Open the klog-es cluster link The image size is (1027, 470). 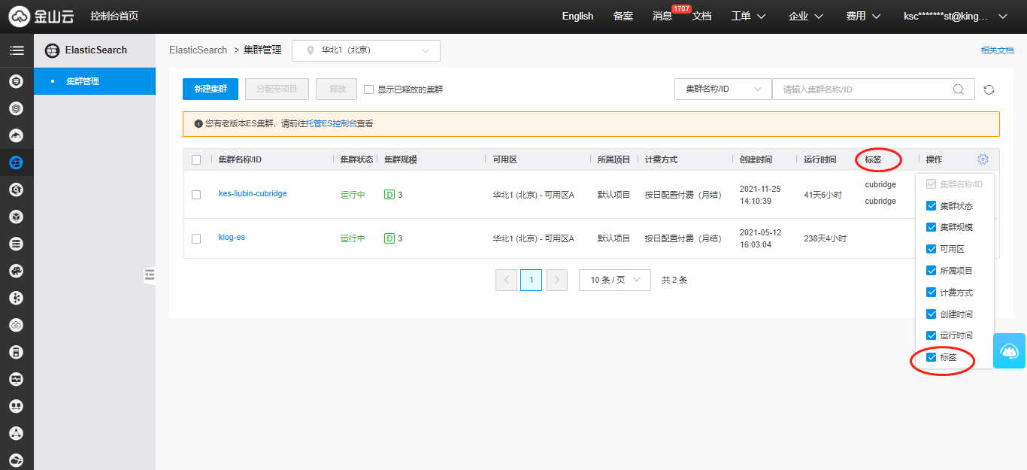(232, 238)
